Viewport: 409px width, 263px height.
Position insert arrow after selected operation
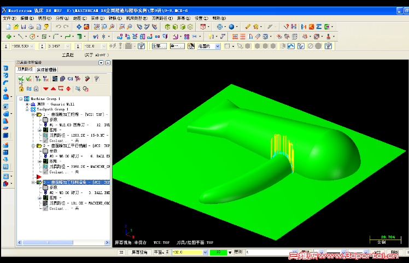61,89
